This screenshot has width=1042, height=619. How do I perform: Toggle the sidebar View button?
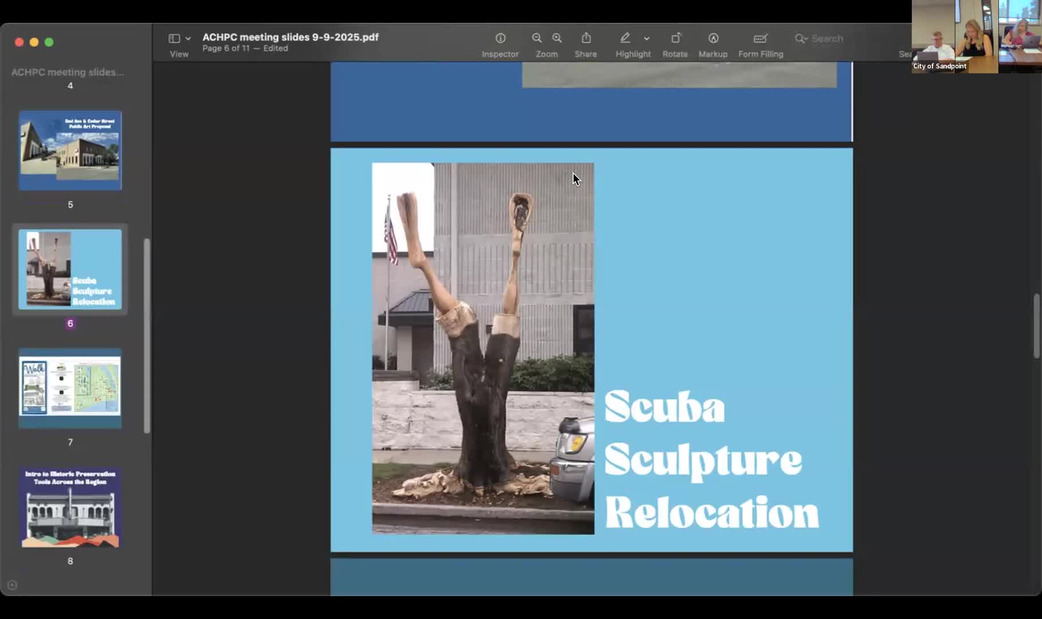pos(174,38)
